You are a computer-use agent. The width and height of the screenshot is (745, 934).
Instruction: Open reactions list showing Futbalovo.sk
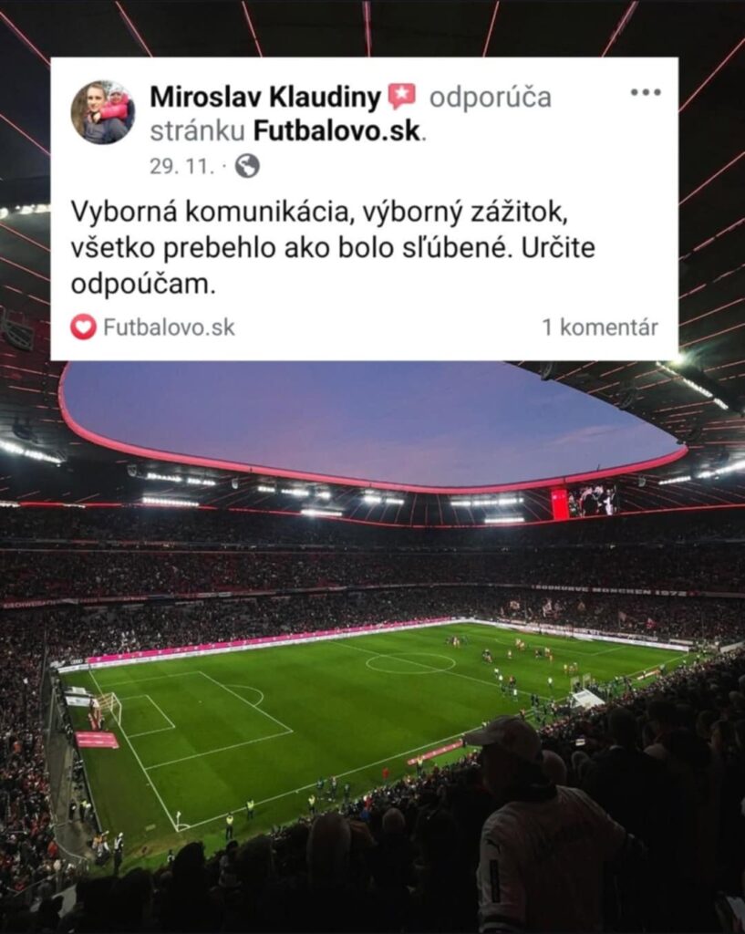[x=169, y=327]
